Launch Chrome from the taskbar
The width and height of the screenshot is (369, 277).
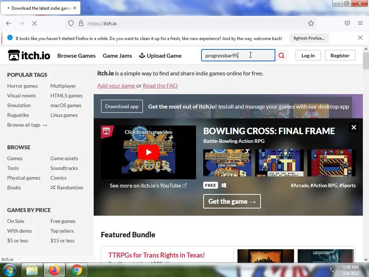(77, 270)
